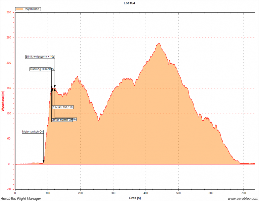Viewport: 259px width, 201px height.
Task: Select the 'Motor switch Off' annotation
Action: tap(62, 120)
